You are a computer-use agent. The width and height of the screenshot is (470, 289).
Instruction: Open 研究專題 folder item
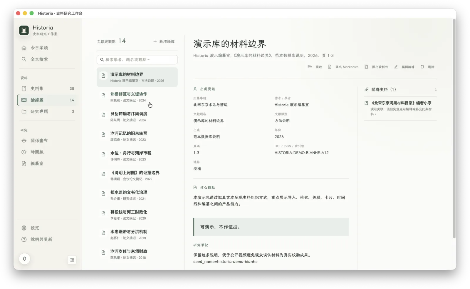pyautogui.click(x=47, y=111)
